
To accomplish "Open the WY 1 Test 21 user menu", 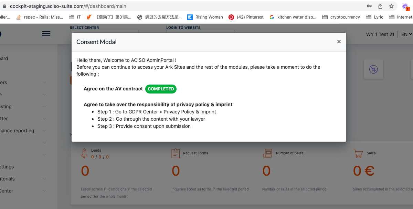I will [380, 34].
